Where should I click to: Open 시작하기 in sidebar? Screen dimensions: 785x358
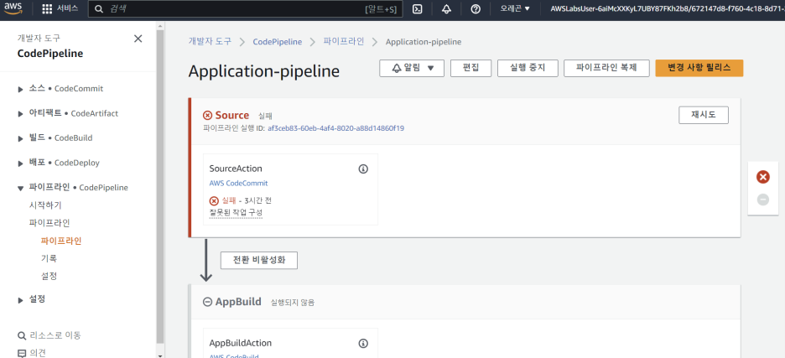click(x=45, y=205)
